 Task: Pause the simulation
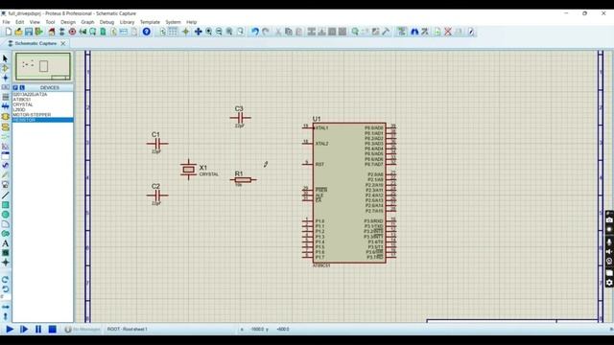click(38, 330)
